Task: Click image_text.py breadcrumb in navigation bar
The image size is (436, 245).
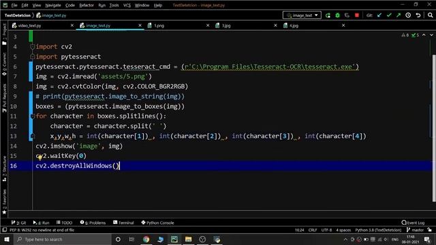Action: pos(52,16)
